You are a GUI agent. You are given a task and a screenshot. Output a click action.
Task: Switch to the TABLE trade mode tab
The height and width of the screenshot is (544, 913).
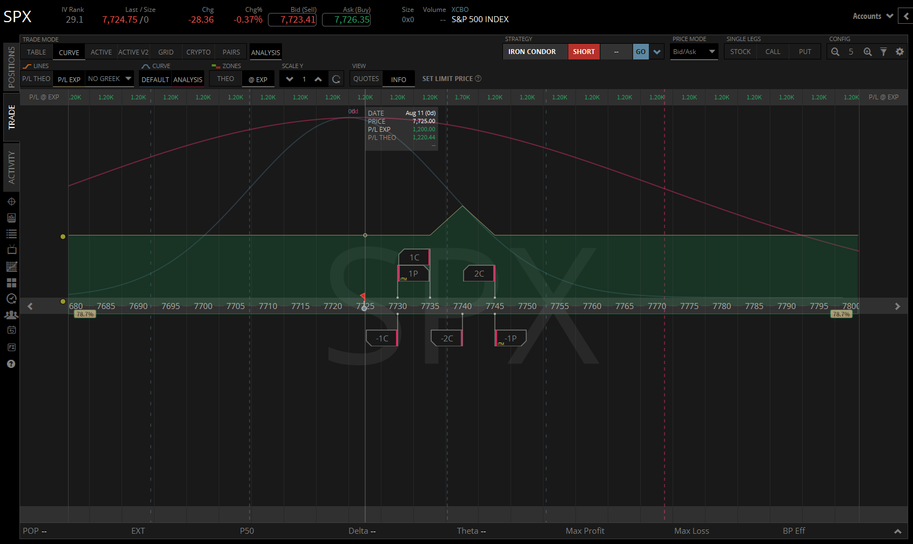click(37, 52)
